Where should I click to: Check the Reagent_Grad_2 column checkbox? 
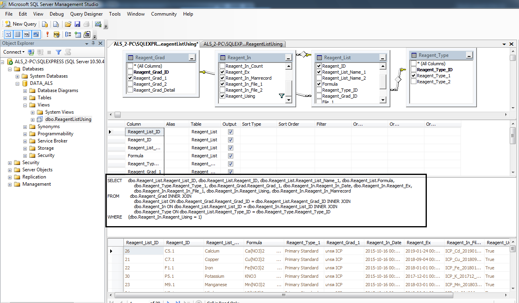[x=130, y=84]
